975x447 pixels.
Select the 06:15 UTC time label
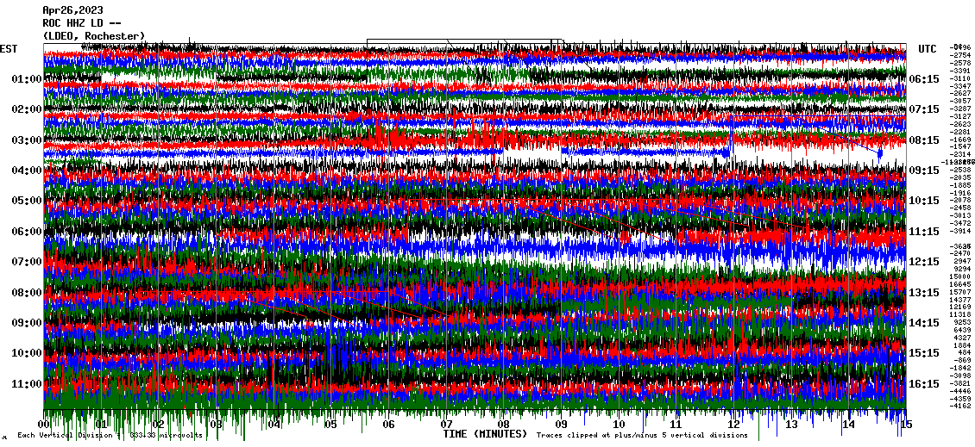924,79
